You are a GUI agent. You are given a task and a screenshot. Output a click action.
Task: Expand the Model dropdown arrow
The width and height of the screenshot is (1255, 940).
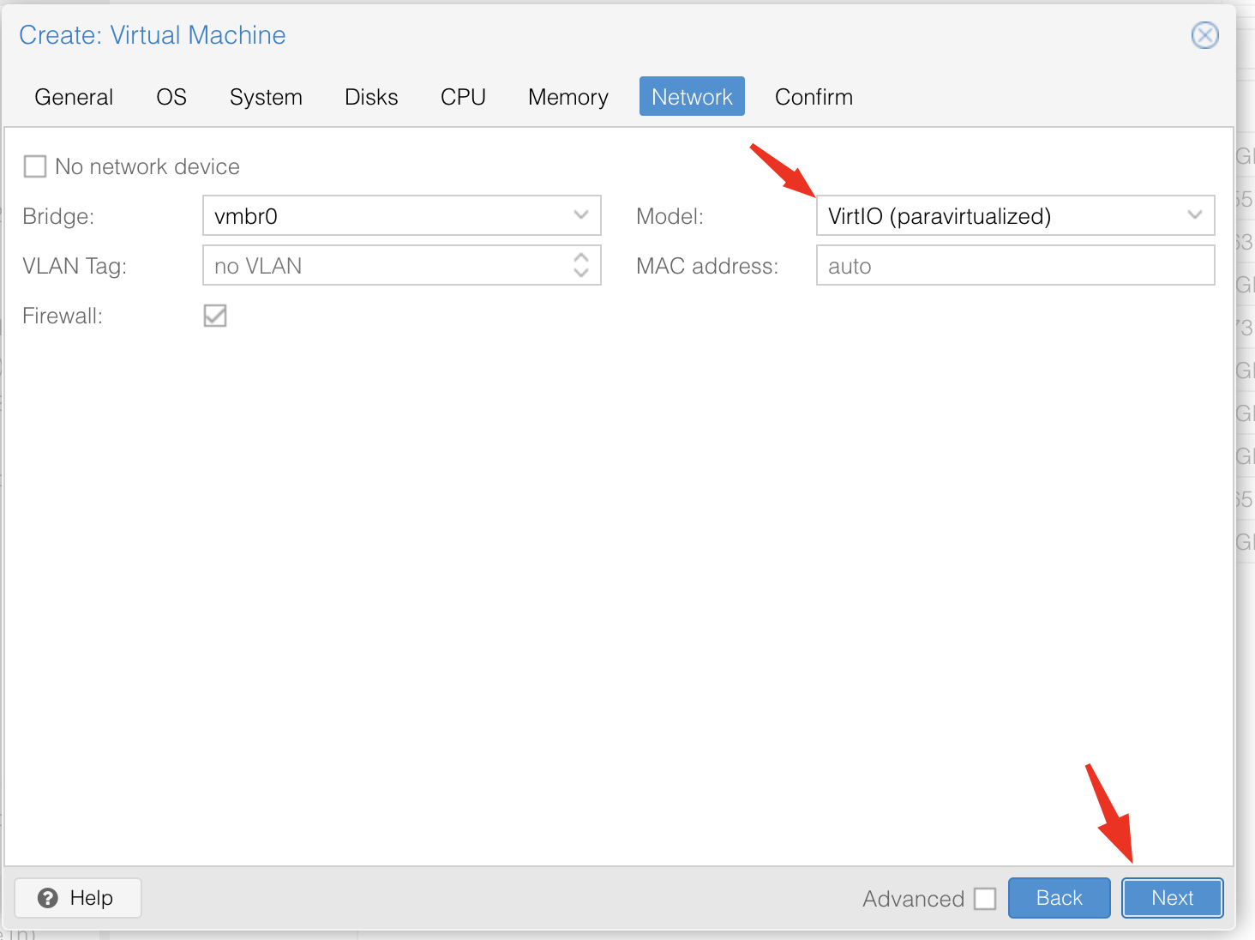(1194, 215)
